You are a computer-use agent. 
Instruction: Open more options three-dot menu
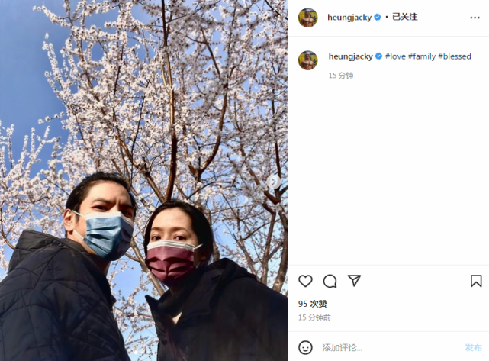(475, 18)
